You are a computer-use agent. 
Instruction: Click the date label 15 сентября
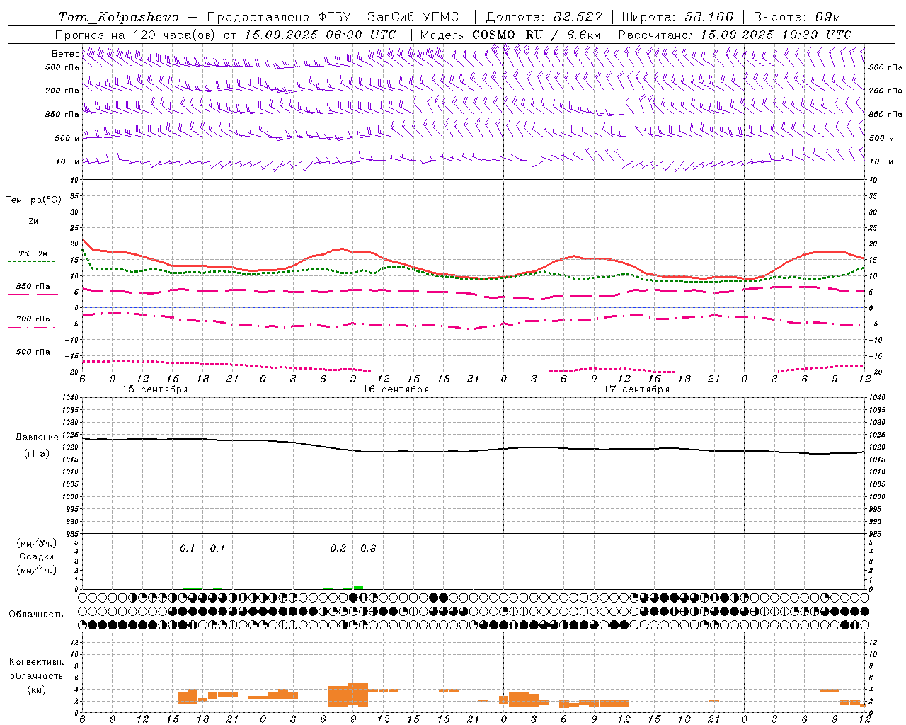tap(155, 389)
